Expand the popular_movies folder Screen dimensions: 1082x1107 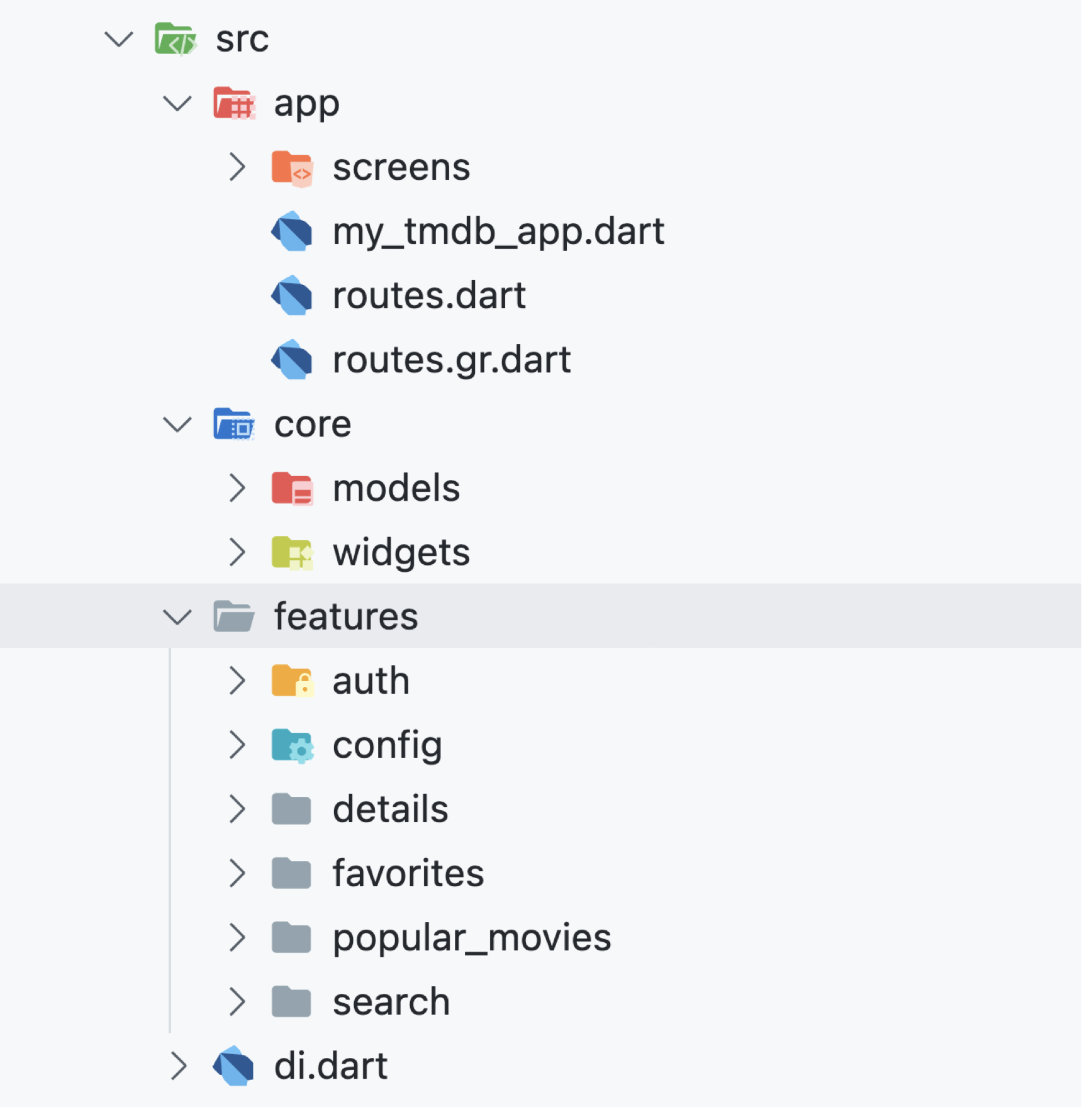click(237, 938)
